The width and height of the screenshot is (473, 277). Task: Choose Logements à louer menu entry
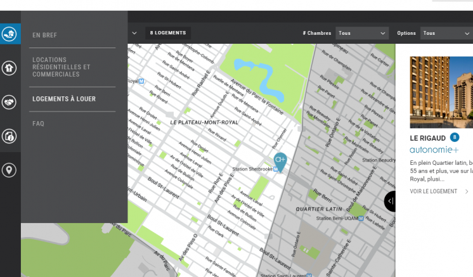point(64,99)
